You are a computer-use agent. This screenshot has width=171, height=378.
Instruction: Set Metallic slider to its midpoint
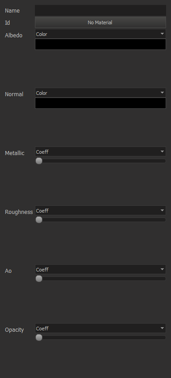point(101,161)
